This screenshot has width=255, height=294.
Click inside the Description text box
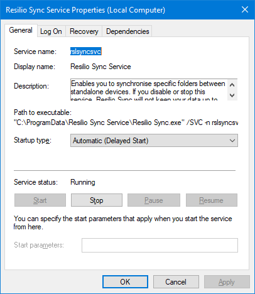[149, 90]
